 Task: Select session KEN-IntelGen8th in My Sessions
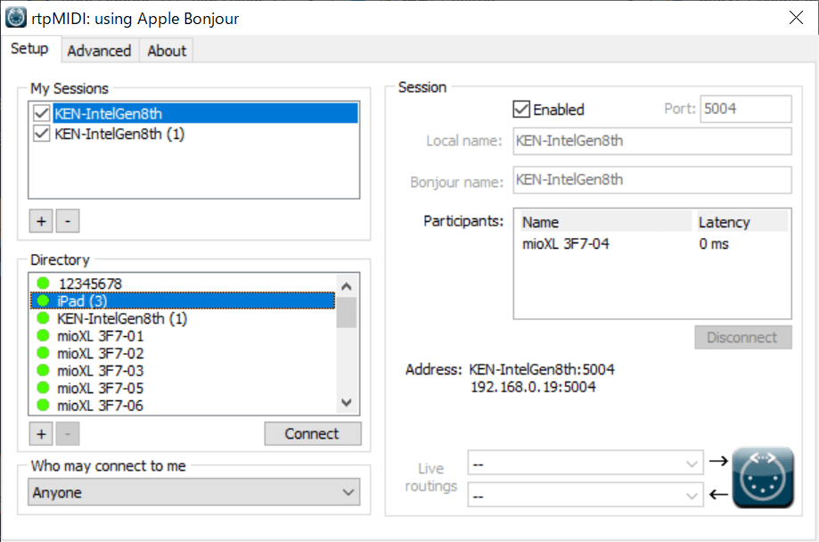click(x=206, y=113)
